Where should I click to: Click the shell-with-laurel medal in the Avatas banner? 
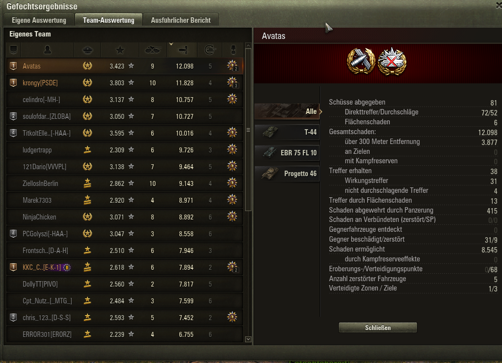tap(362, 62)
